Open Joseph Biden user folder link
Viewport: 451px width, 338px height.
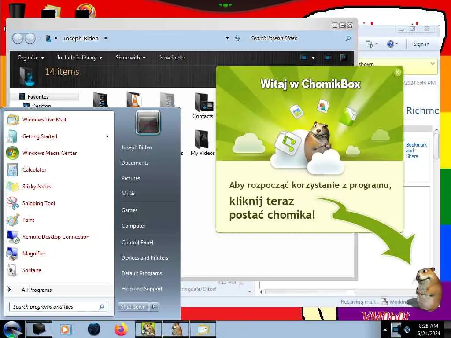137,147
